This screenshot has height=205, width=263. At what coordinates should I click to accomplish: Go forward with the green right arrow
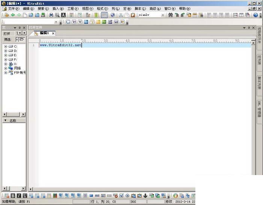pos(19,15)
